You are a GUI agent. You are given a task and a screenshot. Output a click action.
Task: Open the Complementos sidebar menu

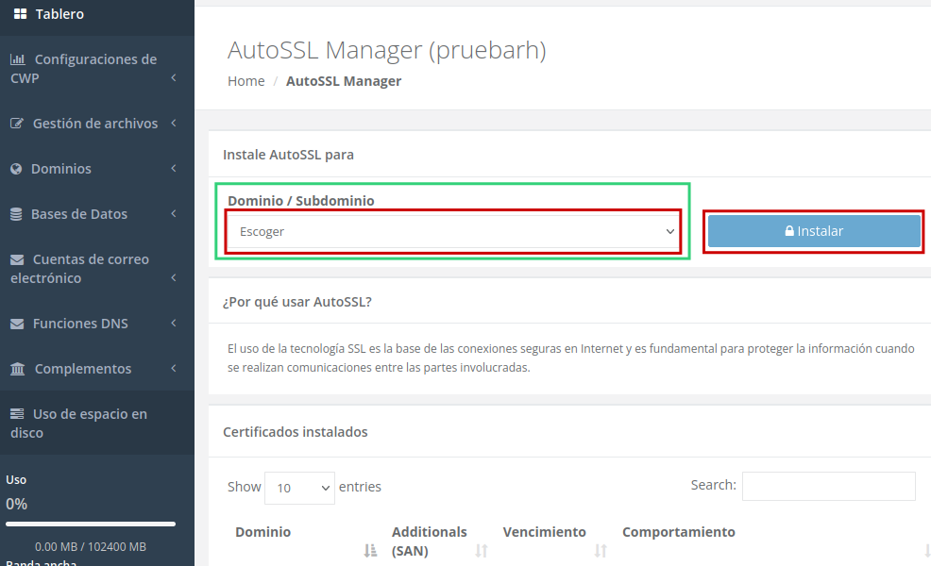(x=83, y=369)
